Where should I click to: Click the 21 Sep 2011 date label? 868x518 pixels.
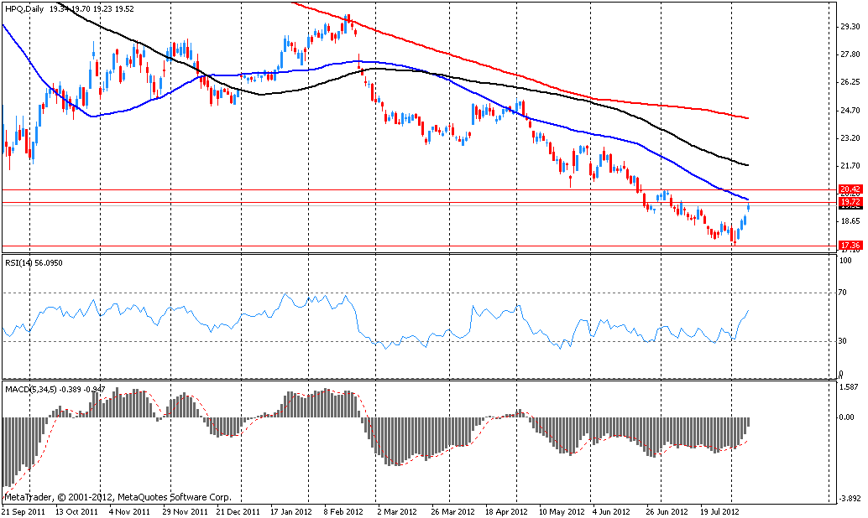[x=24, y=510]
